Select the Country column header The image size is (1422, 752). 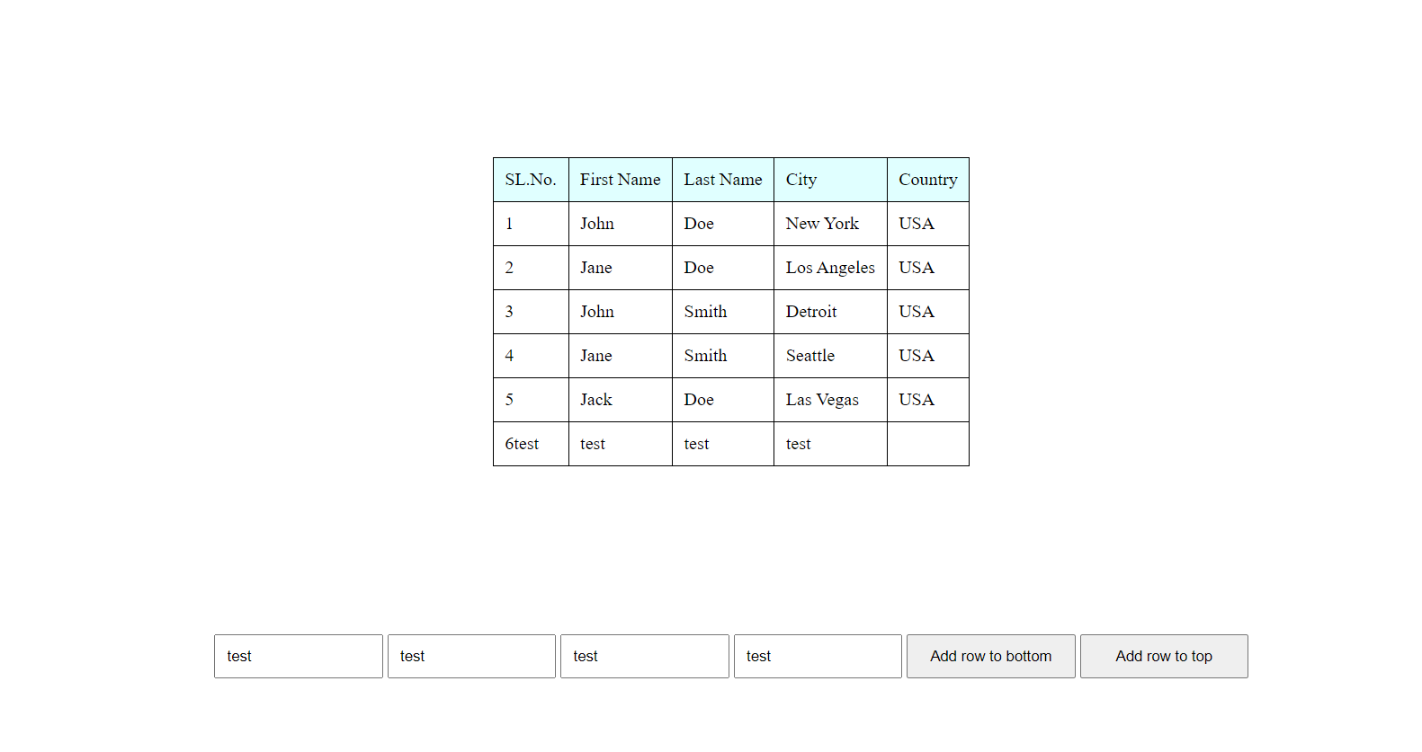(928, 180)
